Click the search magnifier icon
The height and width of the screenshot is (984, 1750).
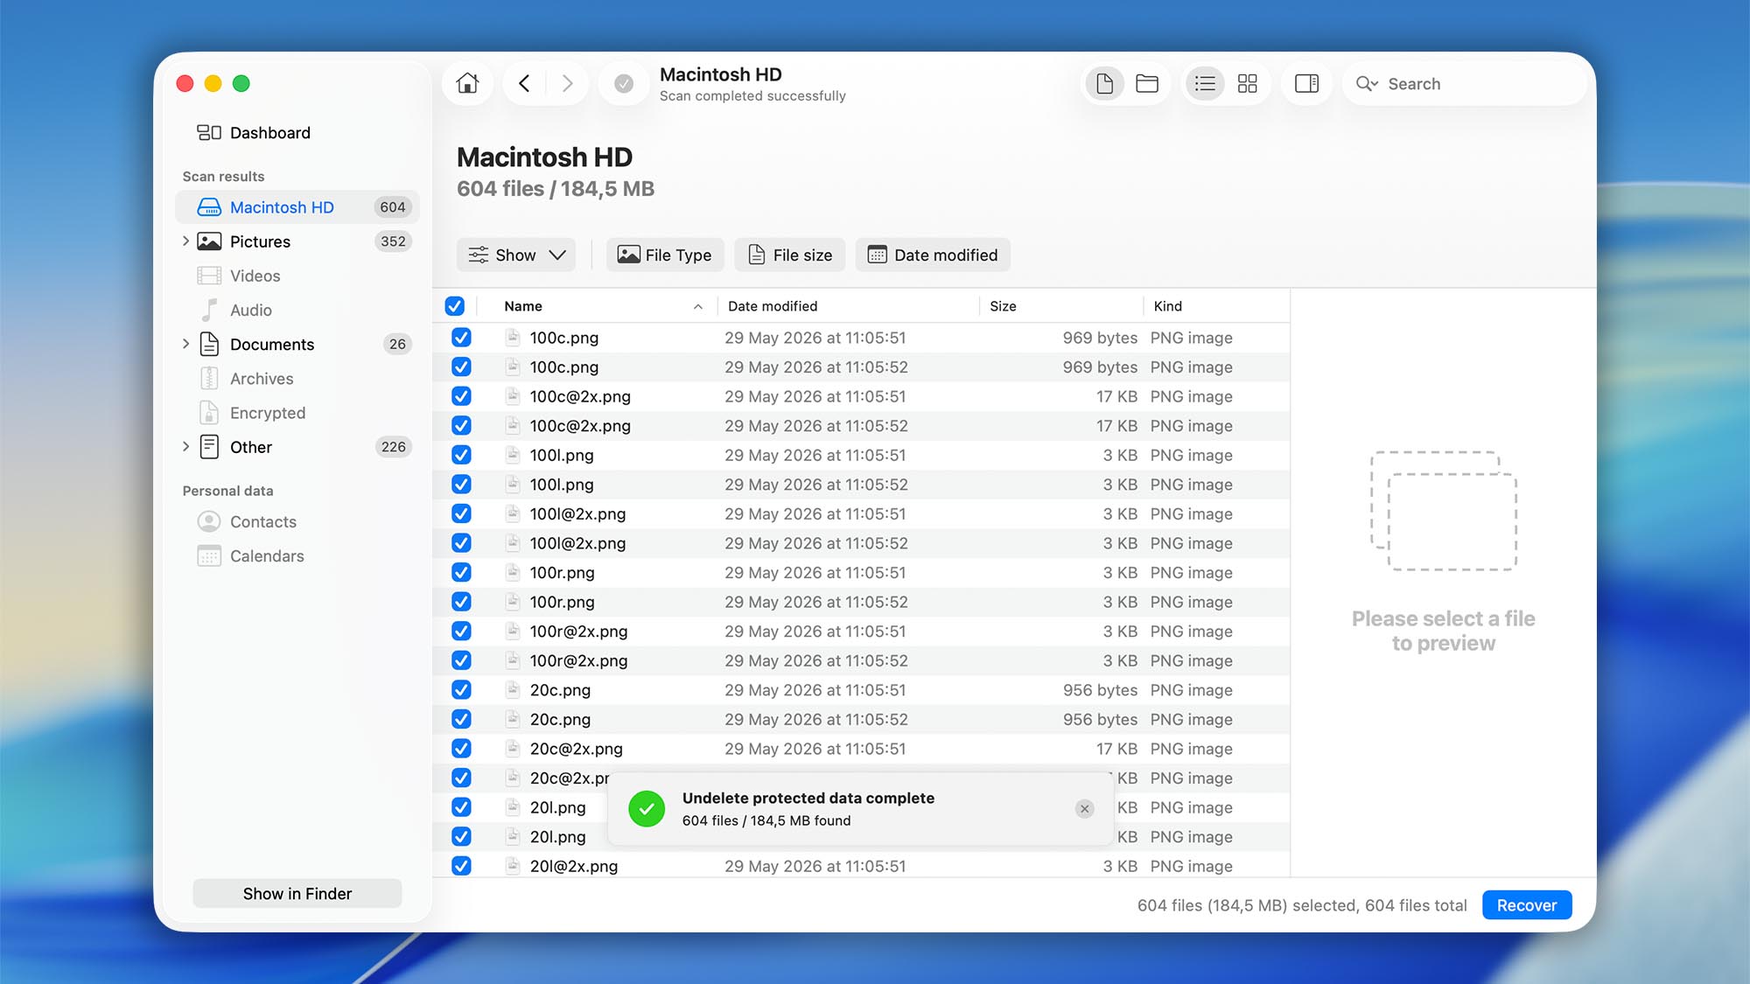1367,84
